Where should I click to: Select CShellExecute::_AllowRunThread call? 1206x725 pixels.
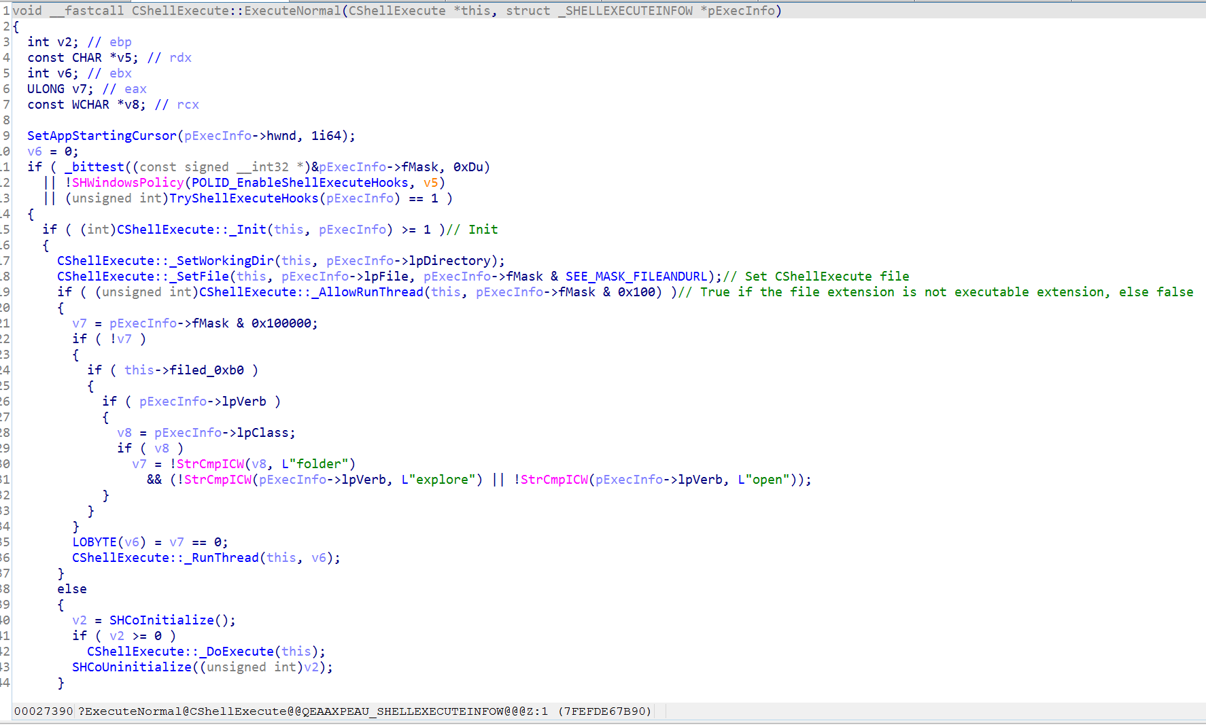click(x=311, y=292)
